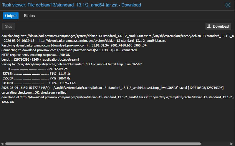Click the 'Length: 129710398 (124M)' line
The height and width of the screenshot is (146, 235).
coord(40,59)
